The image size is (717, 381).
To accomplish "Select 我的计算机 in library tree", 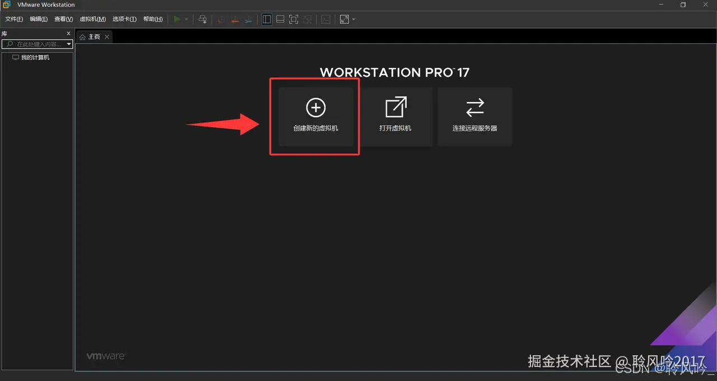I will click(31, 57).
